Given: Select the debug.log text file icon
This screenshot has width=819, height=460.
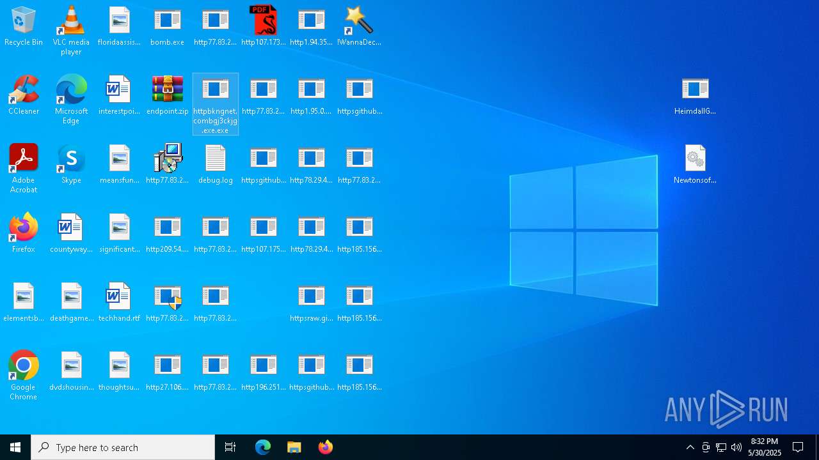Looking at the screenshot, I should 216,165.
